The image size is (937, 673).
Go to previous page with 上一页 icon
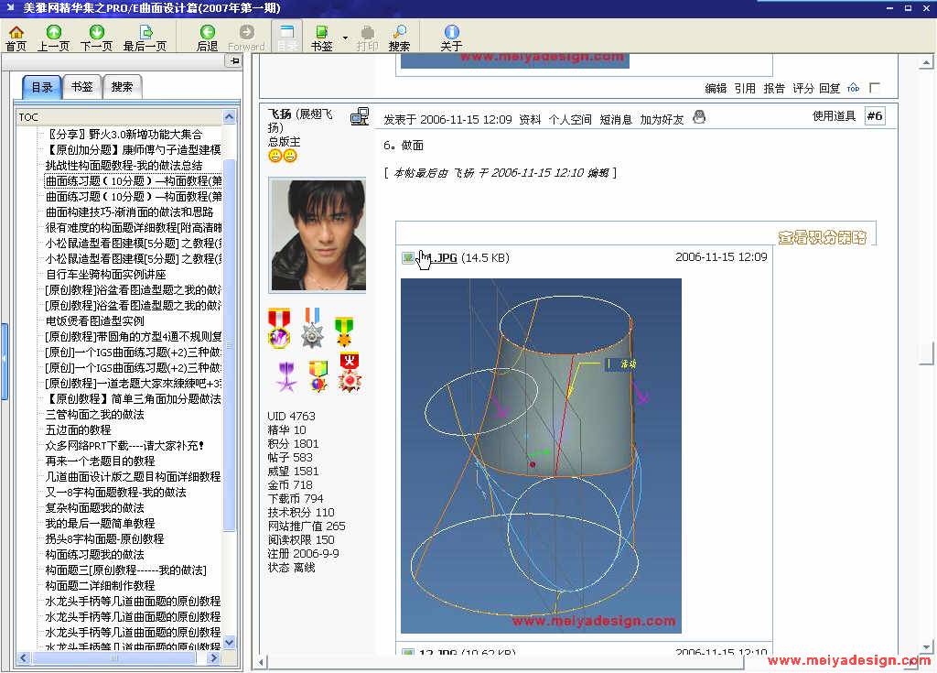click(x=53, y=33)
